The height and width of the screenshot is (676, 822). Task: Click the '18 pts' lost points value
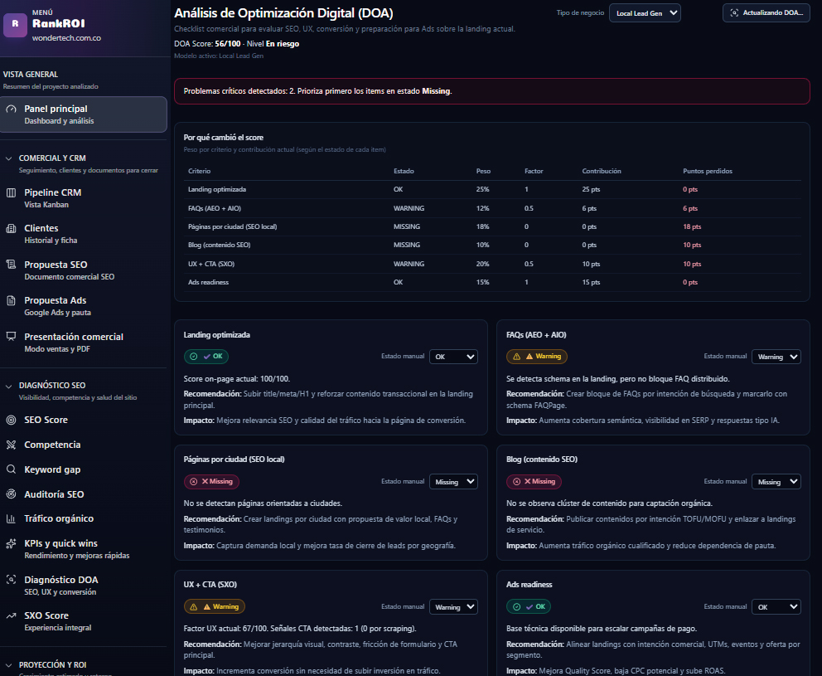point(692,226)
